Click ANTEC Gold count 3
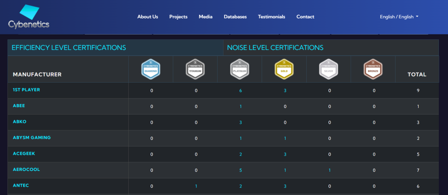448x195 pixels. [x=285, y=187]
